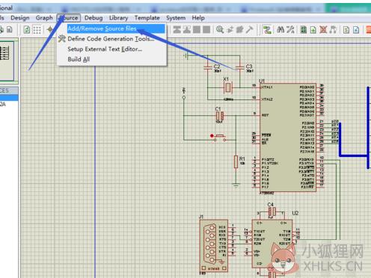Screen dimensions: 371x278
Task: Click the J1 serial connector component
Action: pos(214,246)
